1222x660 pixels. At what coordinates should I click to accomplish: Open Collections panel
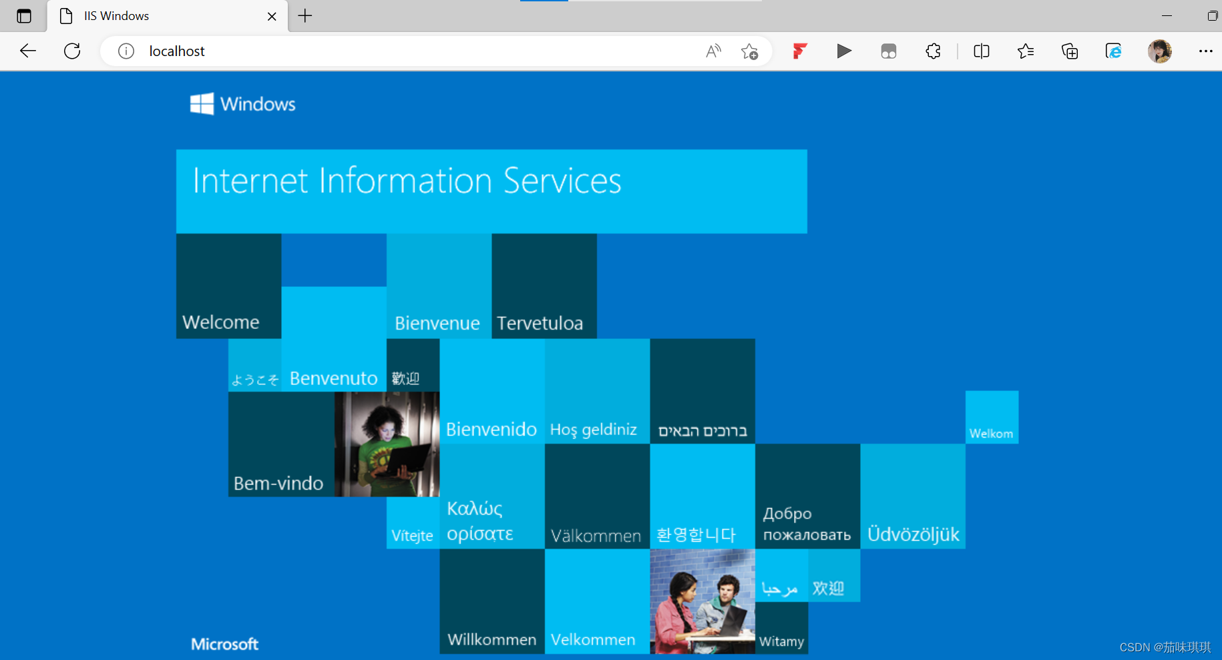[x=1069, y=51]
